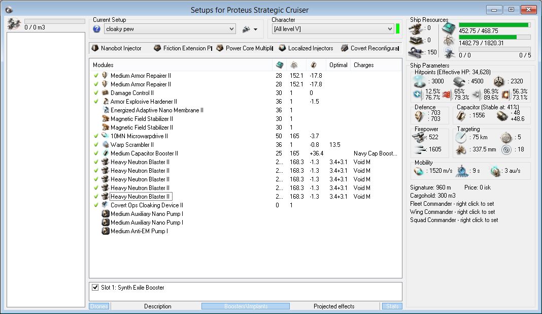
Task: Click the armor hitpoints icon showing 4500
Action: click(x=459, y=82)
